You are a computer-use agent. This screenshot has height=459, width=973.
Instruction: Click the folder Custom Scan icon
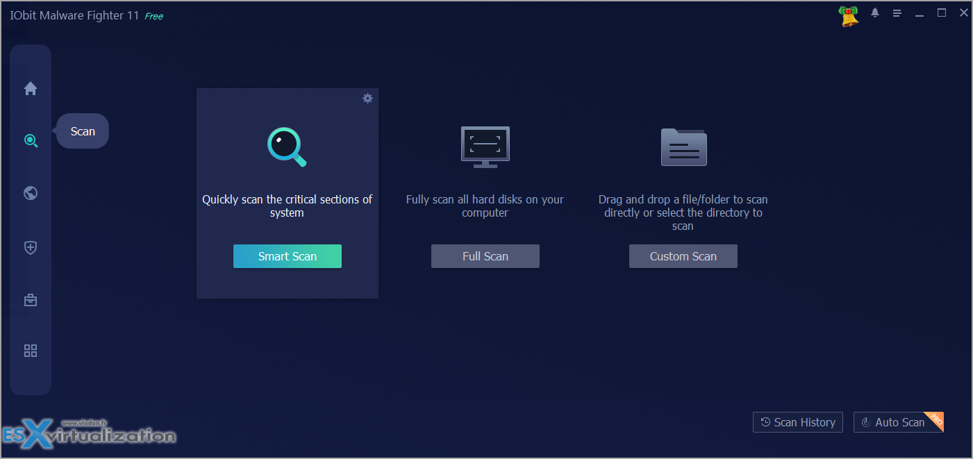(x=683, y=147)
